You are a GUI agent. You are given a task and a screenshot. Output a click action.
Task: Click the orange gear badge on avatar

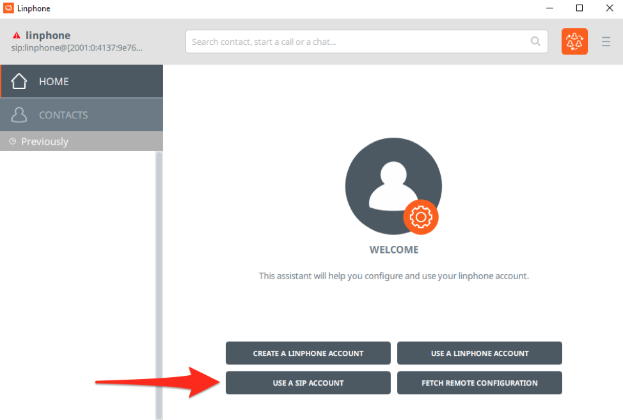click(x=420, y=218)
